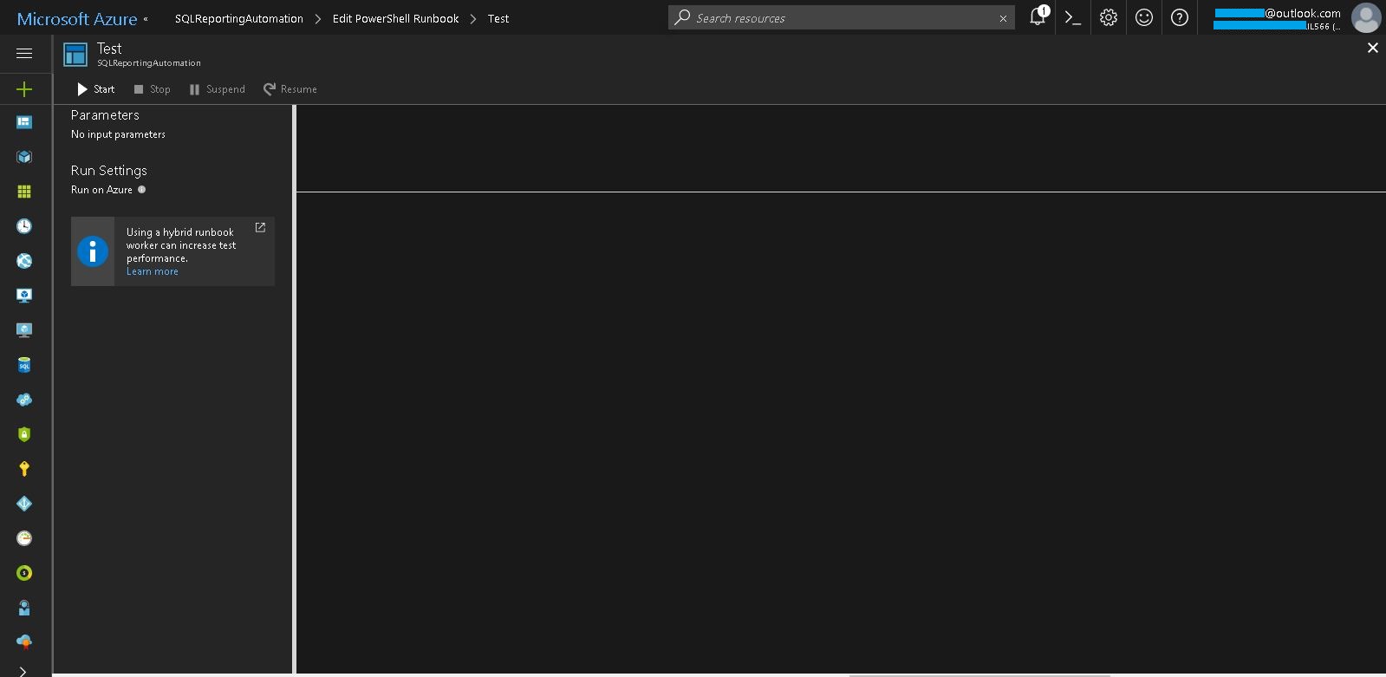The width and height of the screenshot is (1386, 677).
Task: Open the green grid icon in the sidebar
Action: coord(24,192)
